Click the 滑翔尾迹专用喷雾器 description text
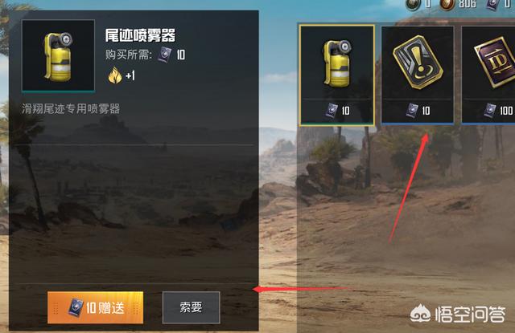This screenshot has height=333, width=515. click(71, 108)
